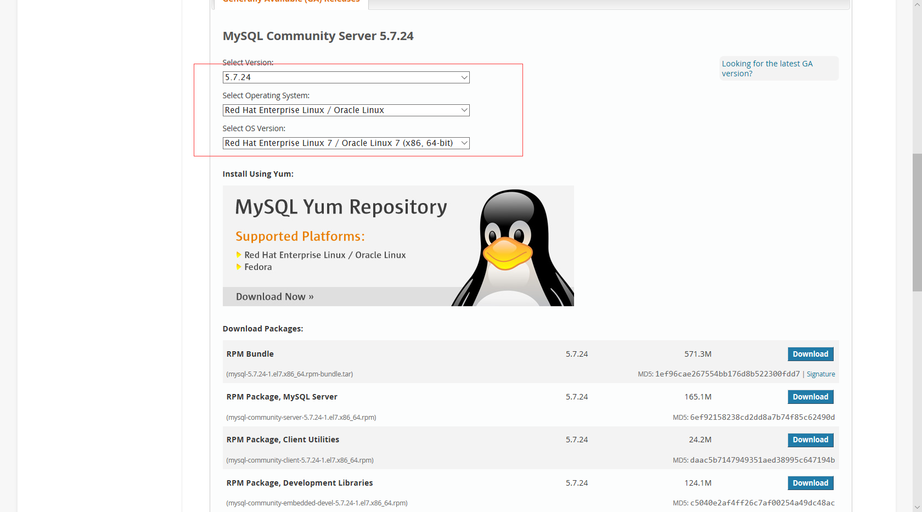
Task: Click the Generally Available (GA) Releases tab
Action: pos(291,2)
